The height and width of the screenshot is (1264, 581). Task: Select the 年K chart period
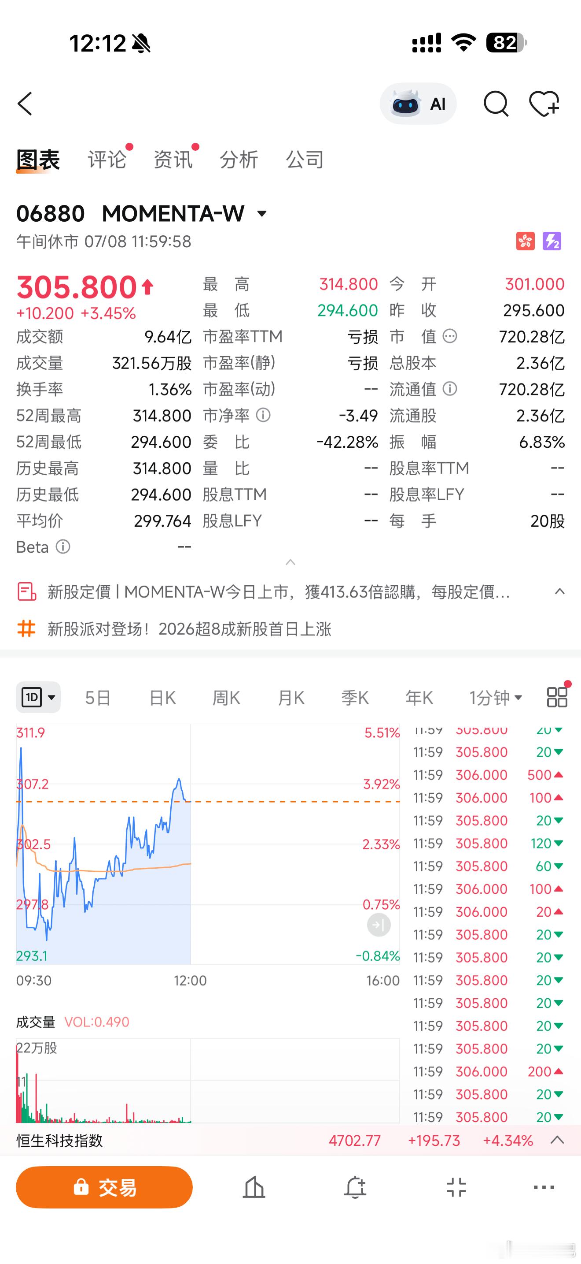pos(419,697)
